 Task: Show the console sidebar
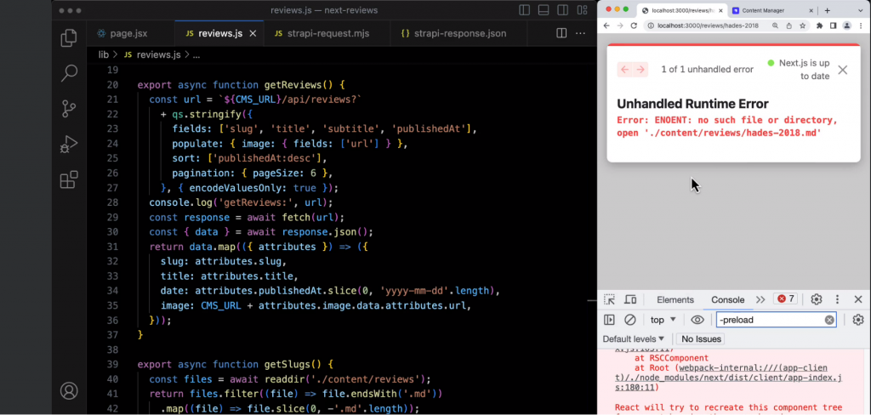click(x=609, y=320)
